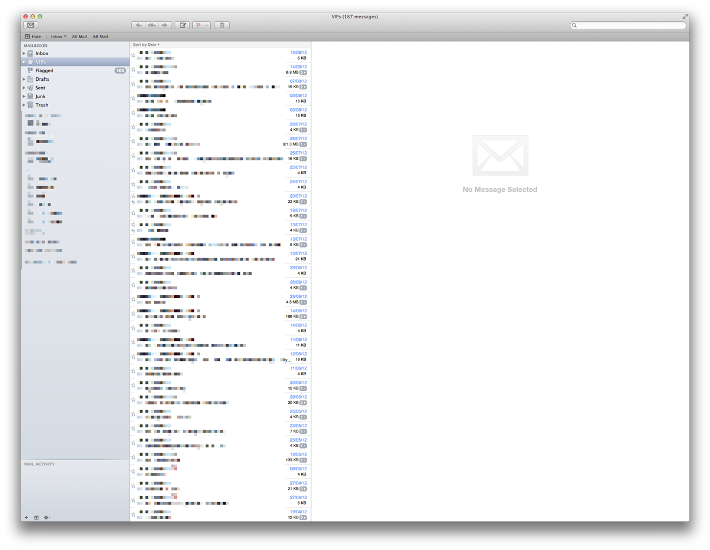Toggle VIP star on 14/08/12 message
Screen dimensions: 710x550
[133, 70]
